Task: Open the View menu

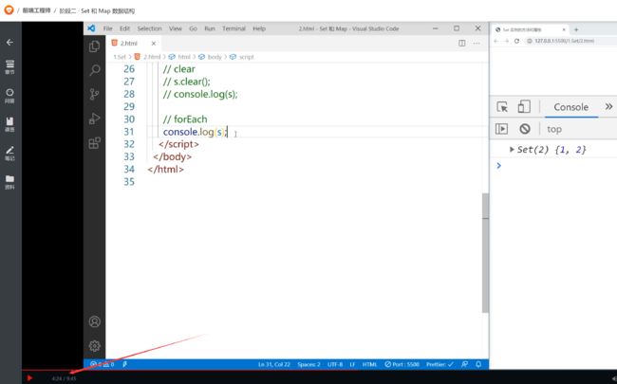Action: tap(176, 28)
